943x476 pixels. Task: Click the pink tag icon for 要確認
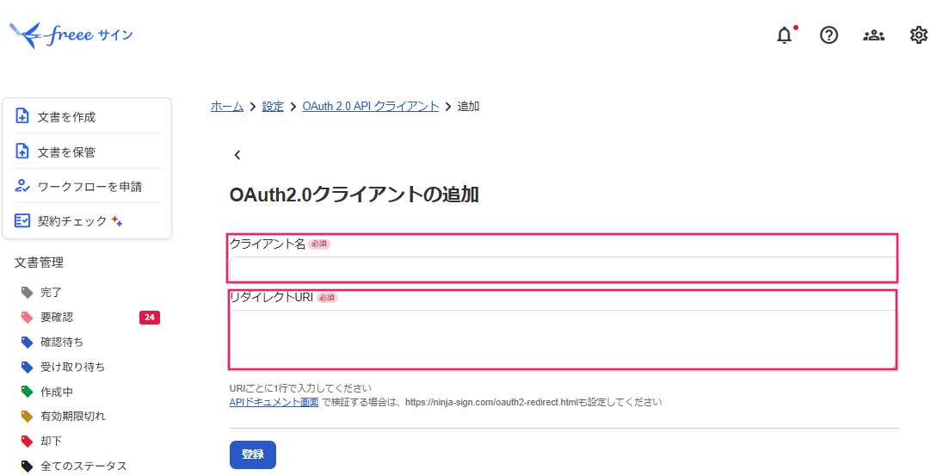click(x=27, y=317)
